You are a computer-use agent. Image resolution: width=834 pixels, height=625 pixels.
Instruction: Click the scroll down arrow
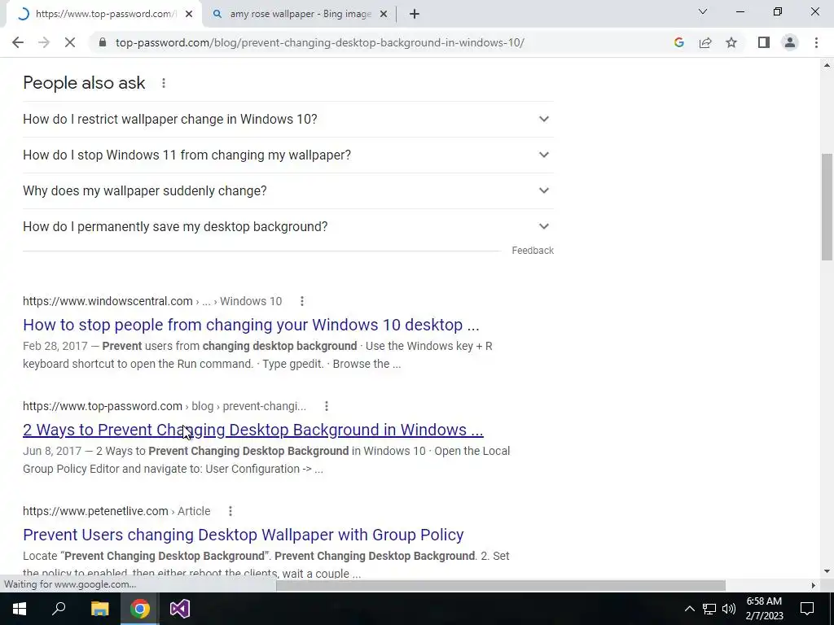coord(827,571)
